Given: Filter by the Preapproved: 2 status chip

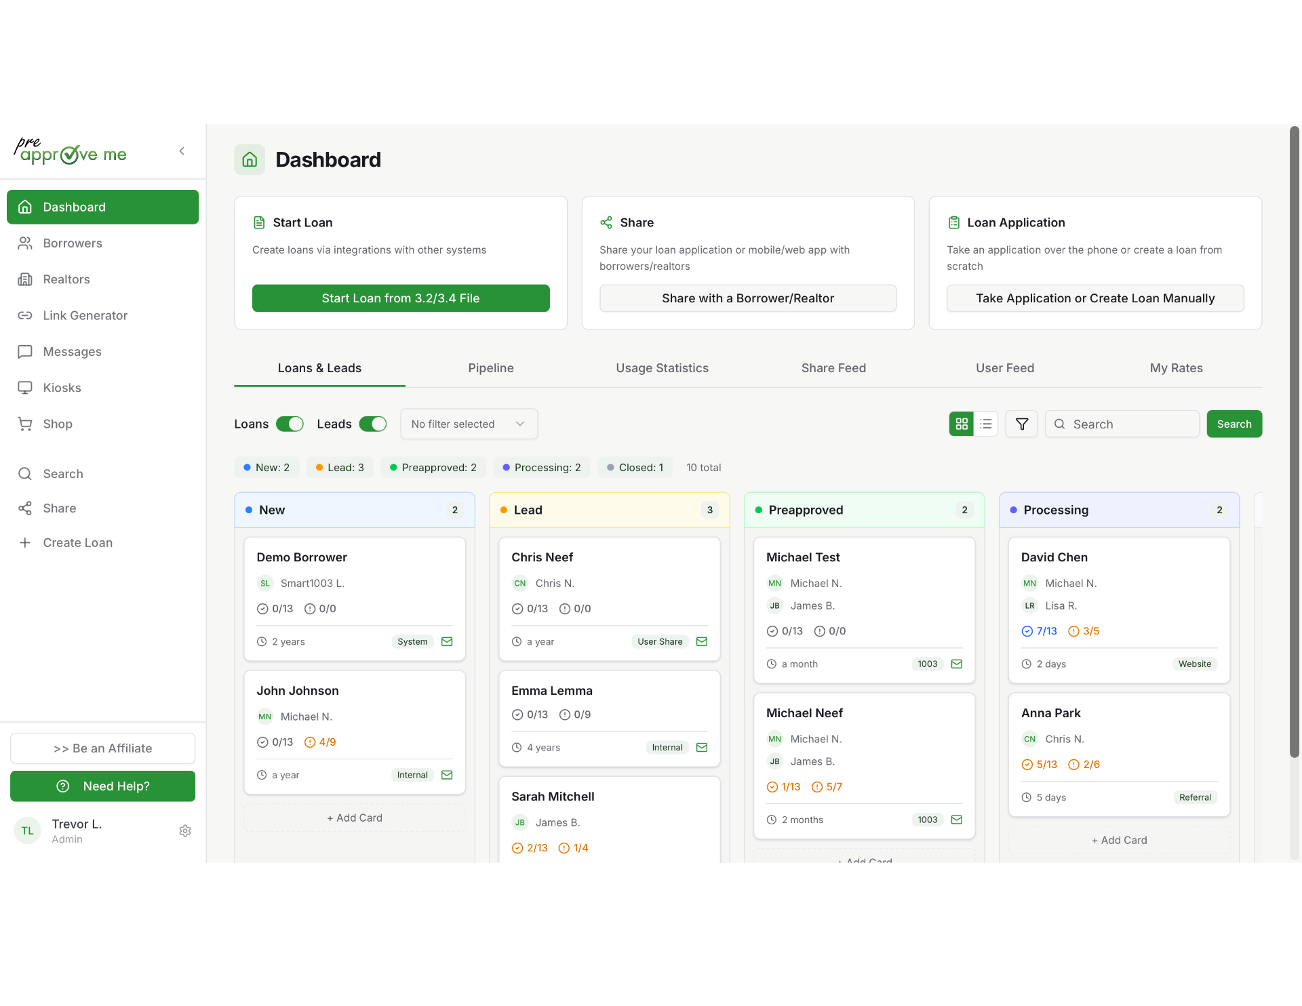Looking at the screenshot, I should pyautogui.click(x=433, y=468).
